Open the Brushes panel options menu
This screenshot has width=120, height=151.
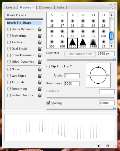[114, 8]
